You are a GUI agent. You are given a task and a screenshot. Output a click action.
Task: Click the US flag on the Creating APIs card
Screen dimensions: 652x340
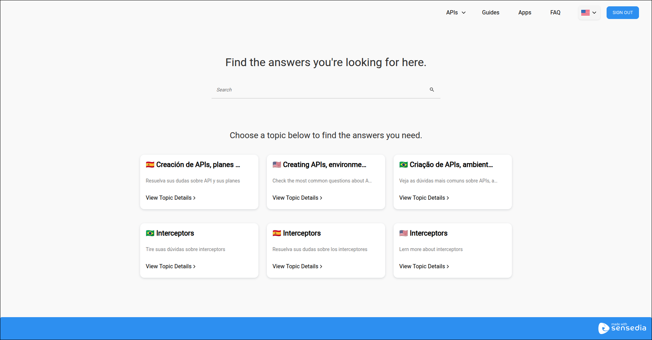(x=277, y=164)
